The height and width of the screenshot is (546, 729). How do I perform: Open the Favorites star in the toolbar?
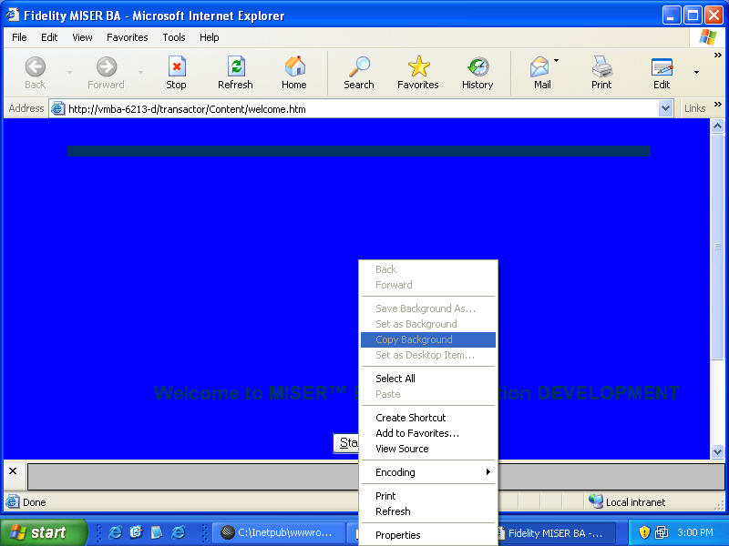pyautogui.click(x=418, y=66)
